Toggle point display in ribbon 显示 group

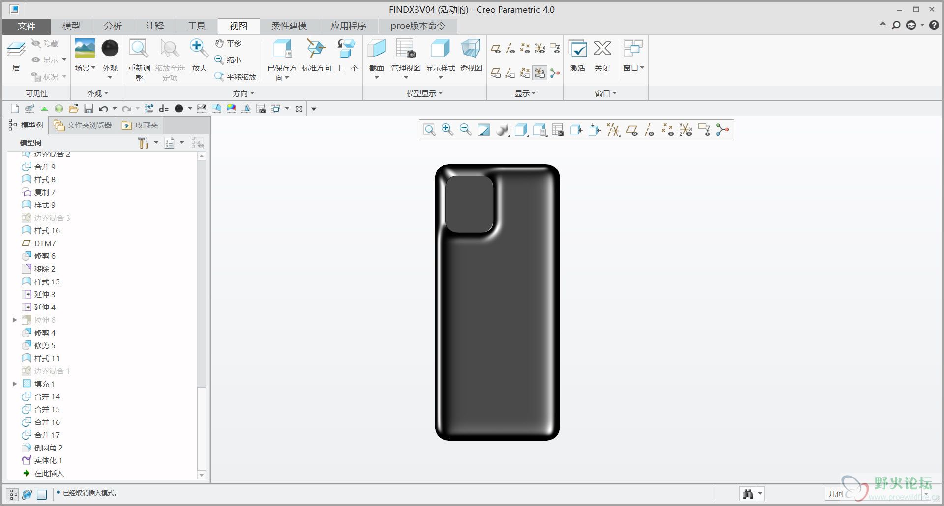525,48
